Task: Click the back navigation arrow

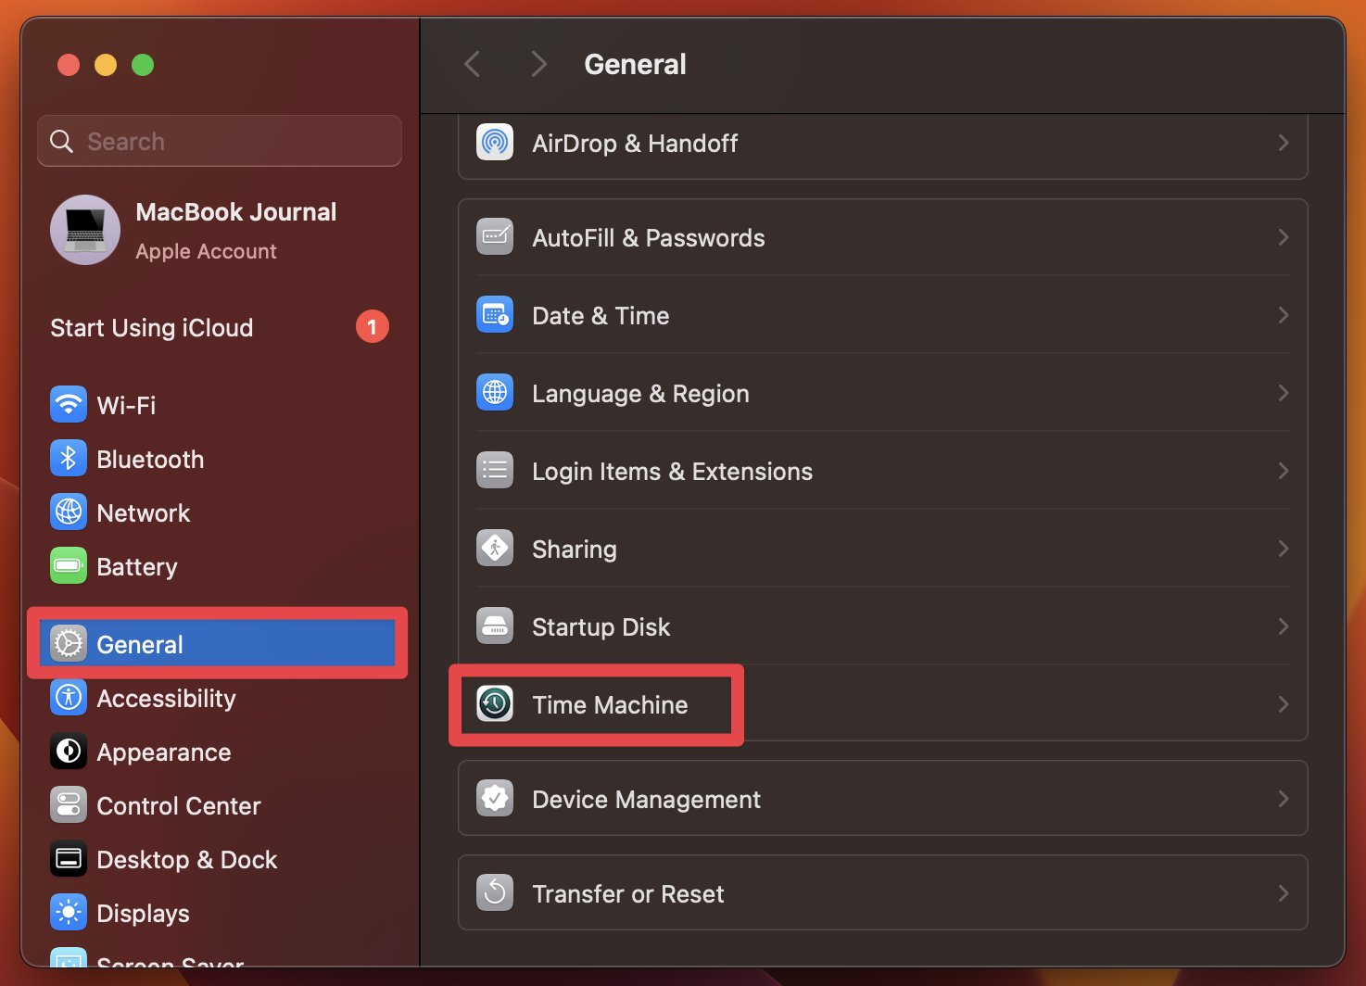Action: (x=472, y=63)
